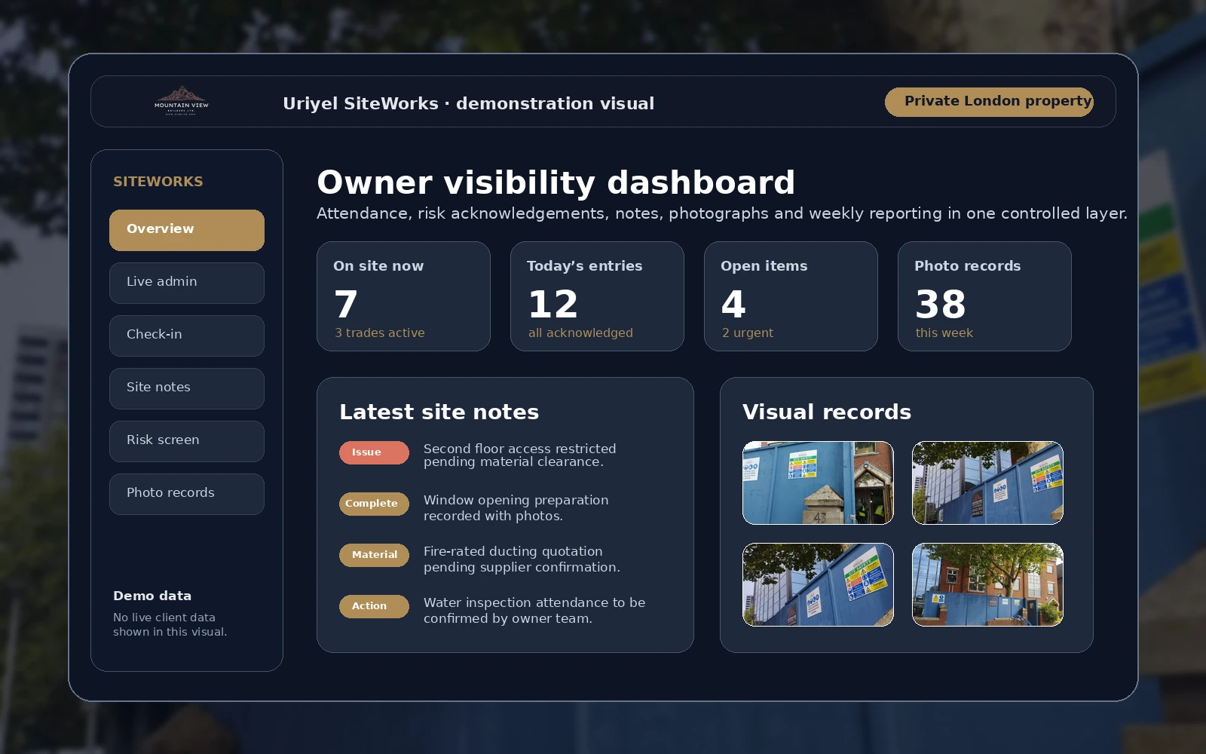Click 'Owner visibility dashboard' title
1206x754 pixels.
(x=556, y=182)
